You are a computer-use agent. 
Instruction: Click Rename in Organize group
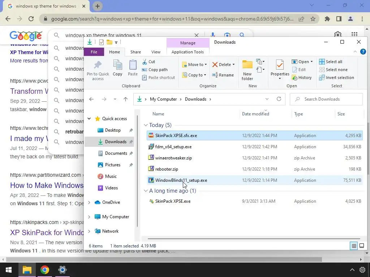tap(223, 75)
